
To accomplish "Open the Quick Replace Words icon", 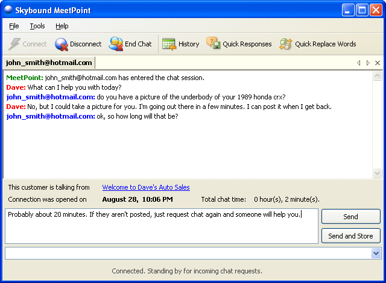I will click(286, 44).
